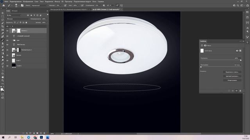The height and width of the screenshot is (140, 250).
Task: Click the white foreground color swatch
Action: tap(2, 89)
